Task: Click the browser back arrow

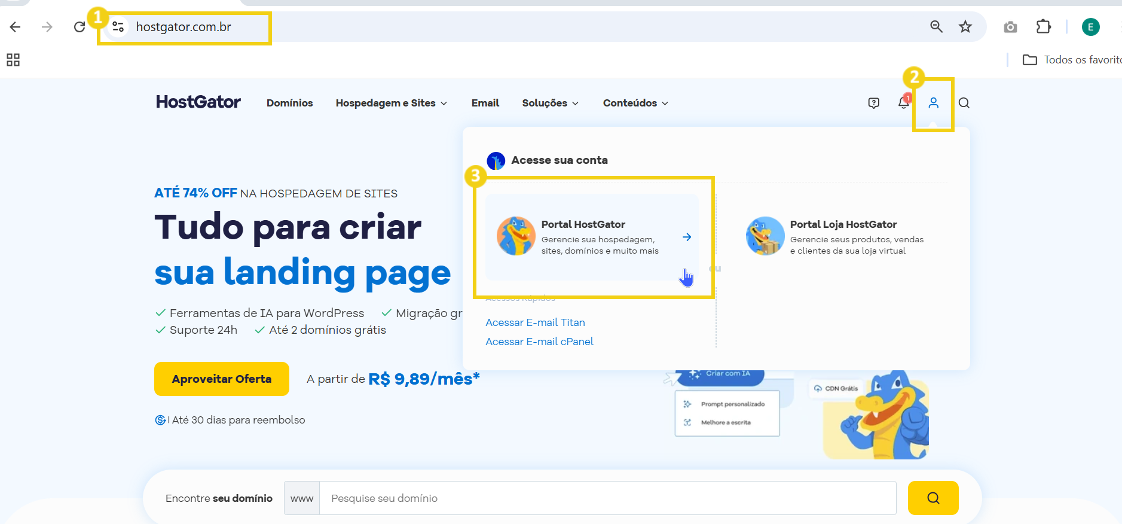Action: tap(16, 27)
